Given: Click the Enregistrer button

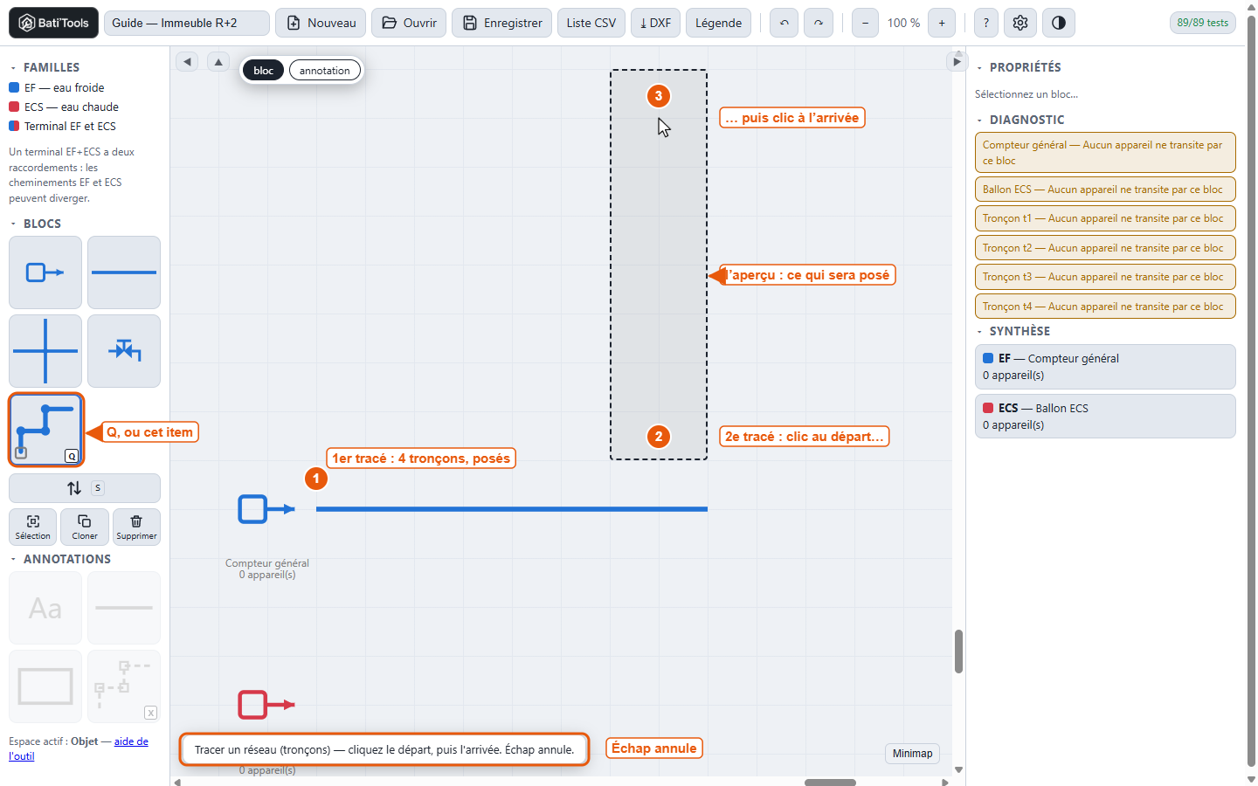Looking at the screenshot, I should coord(502,23).
